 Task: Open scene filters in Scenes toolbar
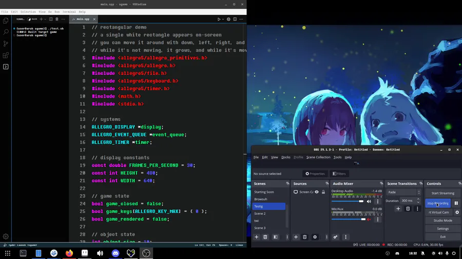(x=276, y=237)
